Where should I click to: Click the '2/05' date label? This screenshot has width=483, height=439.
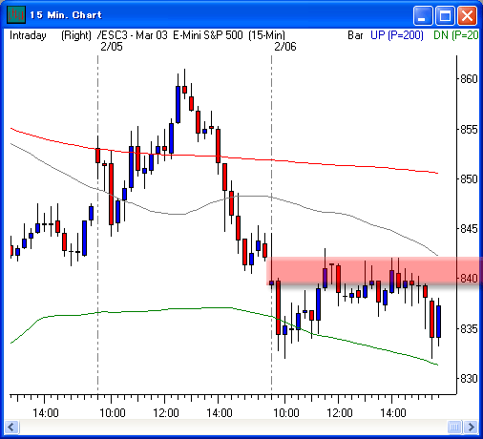(112, 47)
